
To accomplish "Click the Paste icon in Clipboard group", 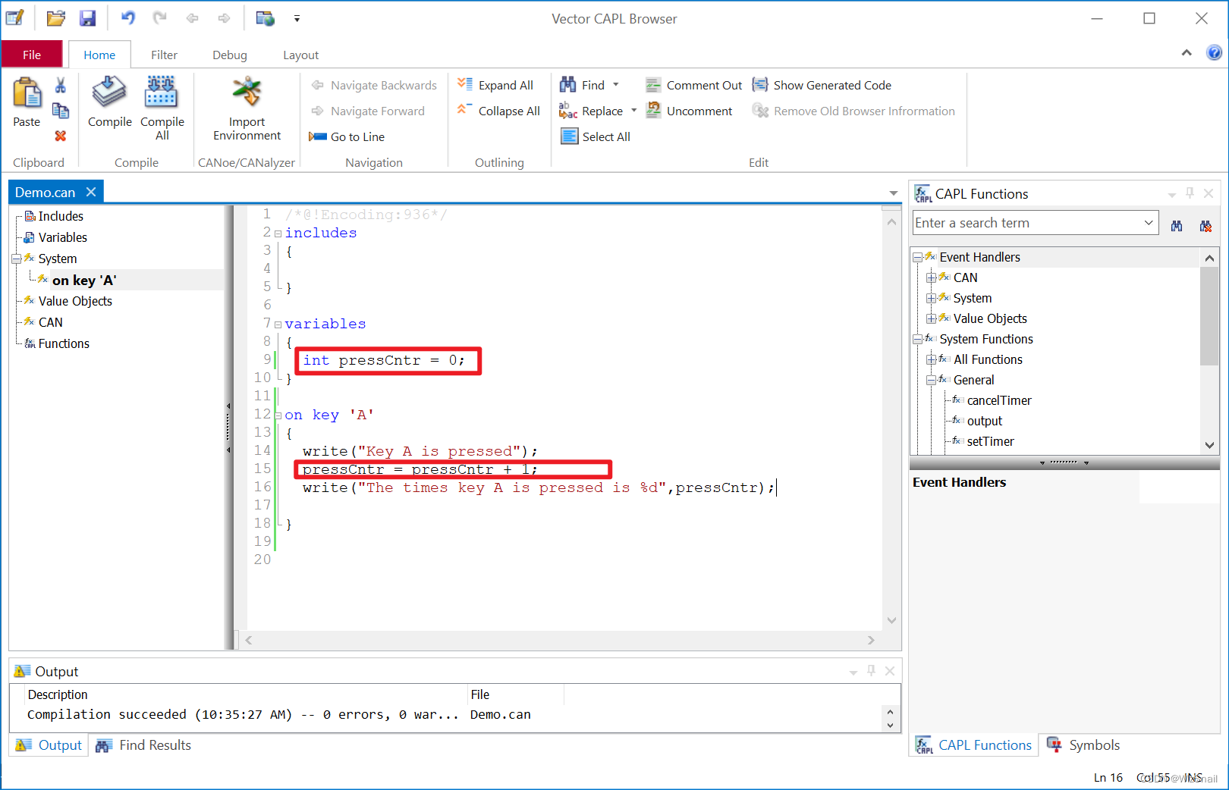I will point(27,94).
